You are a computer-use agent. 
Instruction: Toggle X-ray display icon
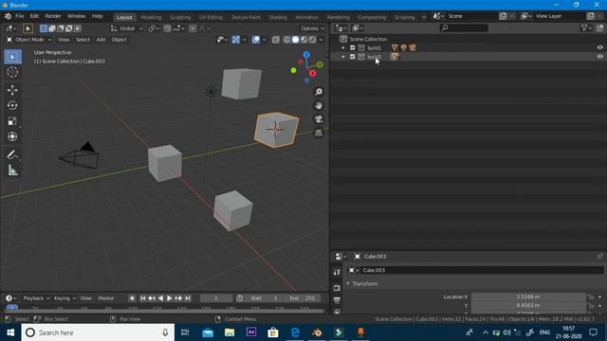[276, 40]
